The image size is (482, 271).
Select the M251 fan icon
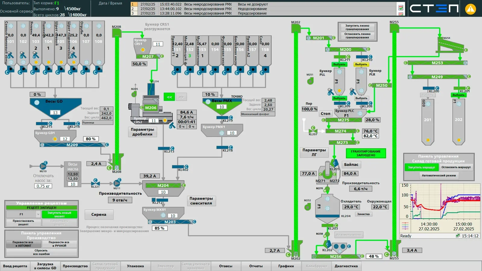pos(310,81)
